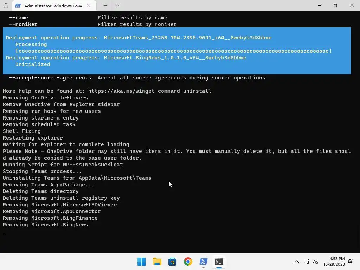Click the '--moniker' option text
This screenshot has height=270, width=360.
[23, 24]
